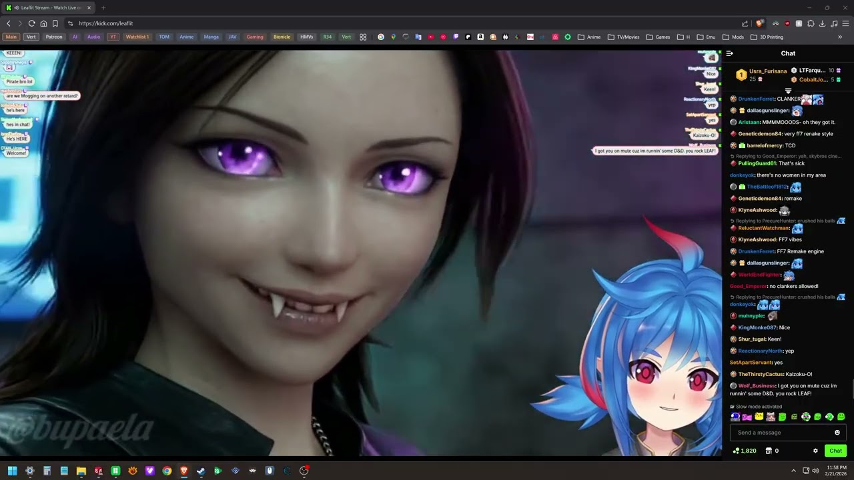Open Google bookmark icon
This screenshot has height=480, width=854.
(x=381, y=37)
